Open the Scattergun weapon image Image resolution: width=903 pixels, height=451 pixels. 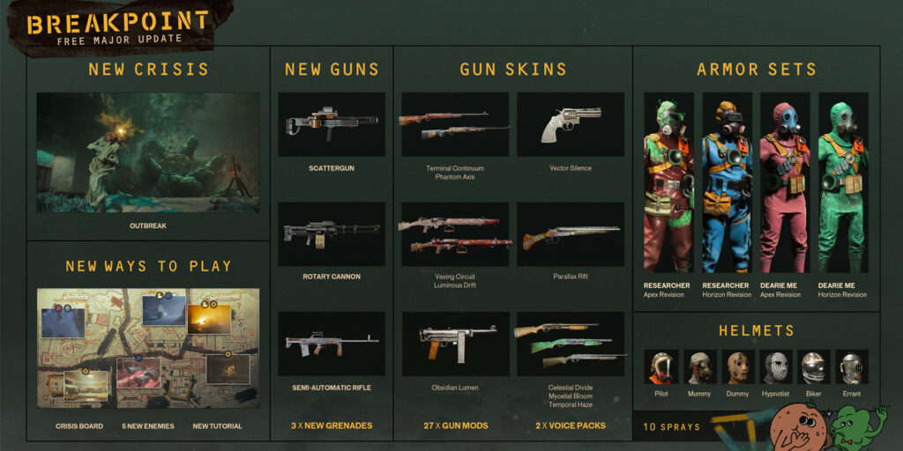[x=332, y=125]
